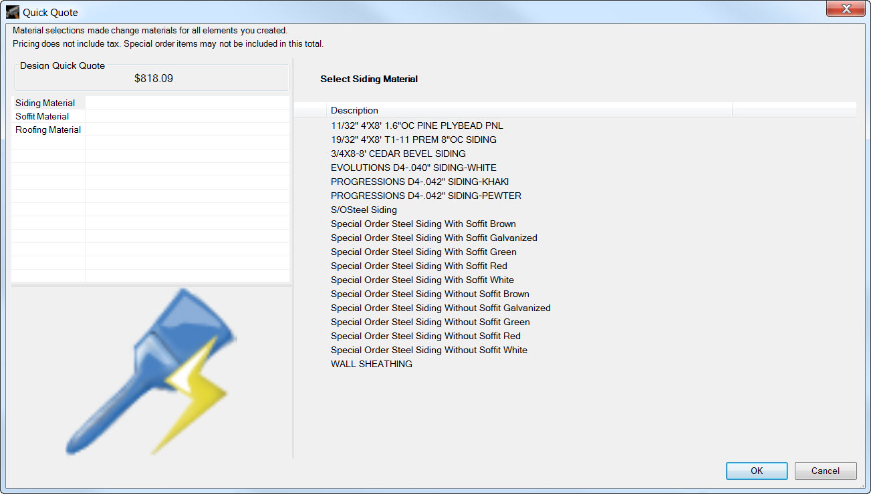871x494 pixels.
Task: Pick 3/4X8-8' CEDAR BEVEL SIDING
Action: coord(398,154)
